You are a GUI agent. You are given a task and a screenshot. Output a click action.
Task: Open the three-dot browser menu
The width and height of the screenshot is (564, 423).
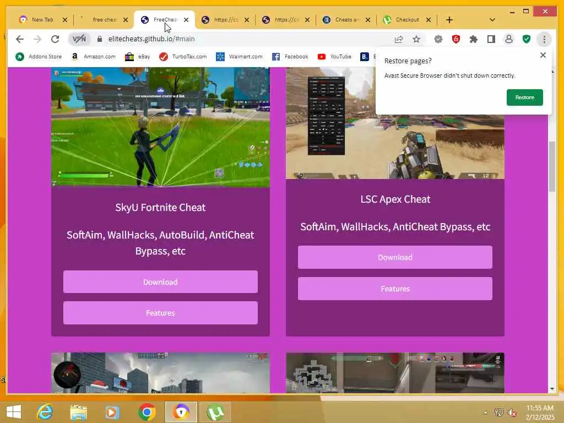(x=544, y=39)
